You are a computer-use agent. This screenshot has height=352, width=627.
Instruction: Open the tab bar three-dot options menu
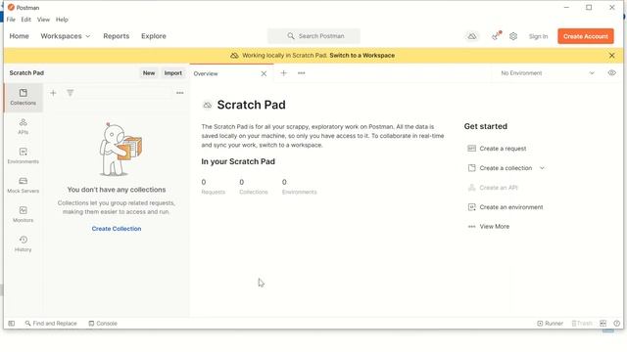301,73
